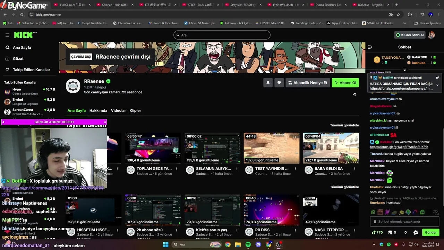Viewport: 444px width, 250px height.
Task: Open the BABA GELDI SA video thumbnail
Action: [x=331, y=148]
